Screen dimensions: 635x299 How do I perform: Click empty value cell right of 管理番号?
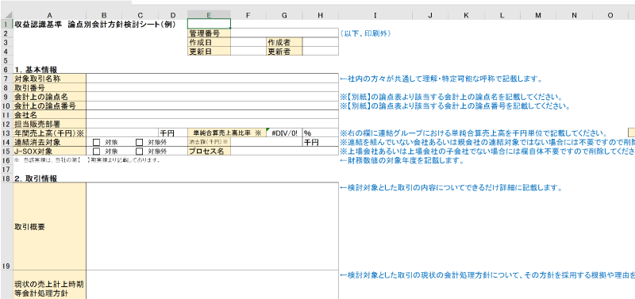pos(284,33)
